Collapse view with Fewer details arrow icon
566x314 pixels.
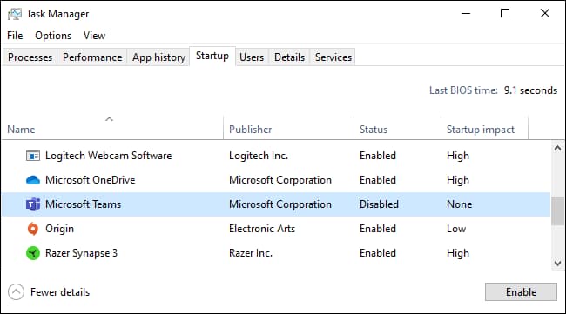point(16,292)
